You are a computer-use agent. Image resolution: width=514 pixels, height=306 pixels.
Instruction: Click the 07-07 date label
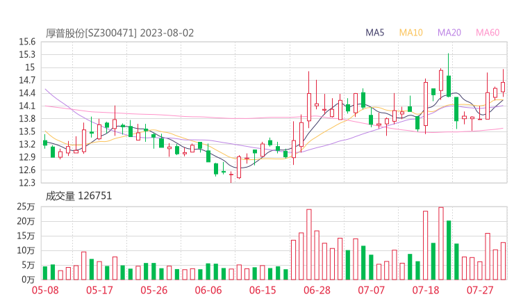click(372, 290)
